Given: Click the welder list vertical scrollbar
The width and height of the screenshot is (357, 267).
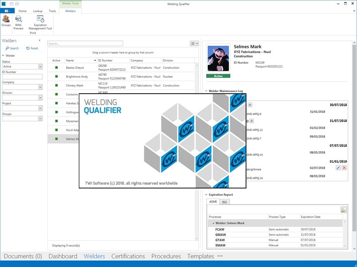Looking at the screenshot, I should pos(197,152).
